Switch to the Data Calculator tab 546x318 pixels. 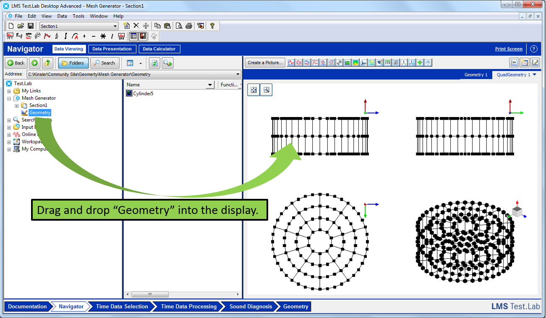[159, 49]
